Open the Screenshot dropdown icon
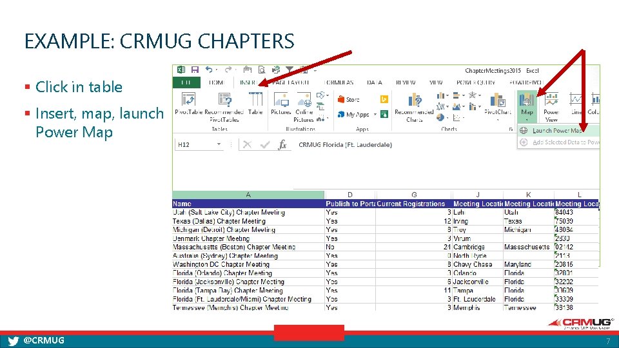This screenshot has width=619, height=348. point(322,118)
